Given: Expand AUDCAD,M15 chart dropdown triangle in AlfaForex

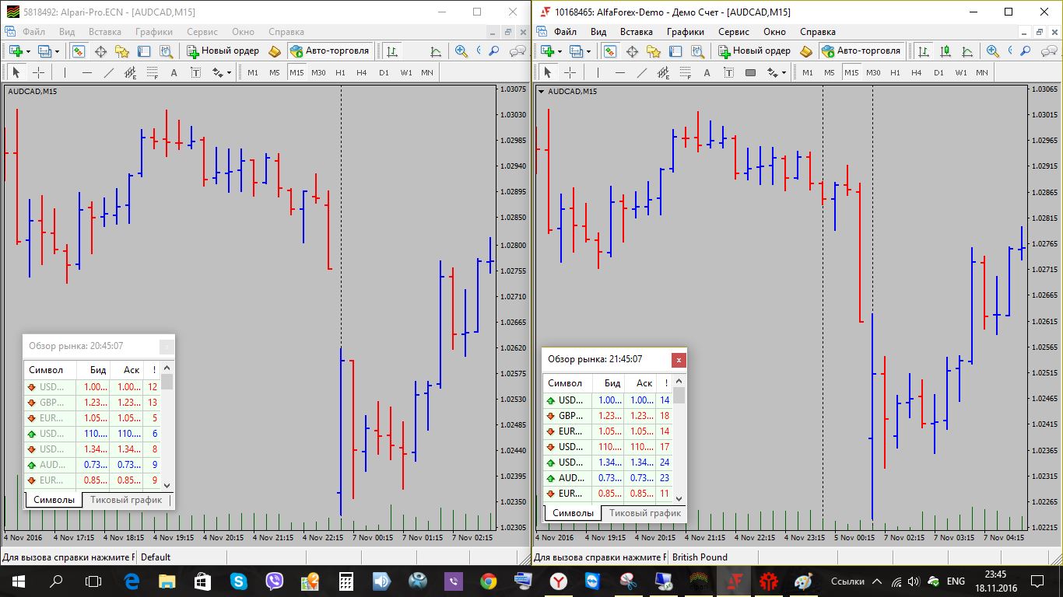Looking at the screenshot, I should click(x=541, y=91).
